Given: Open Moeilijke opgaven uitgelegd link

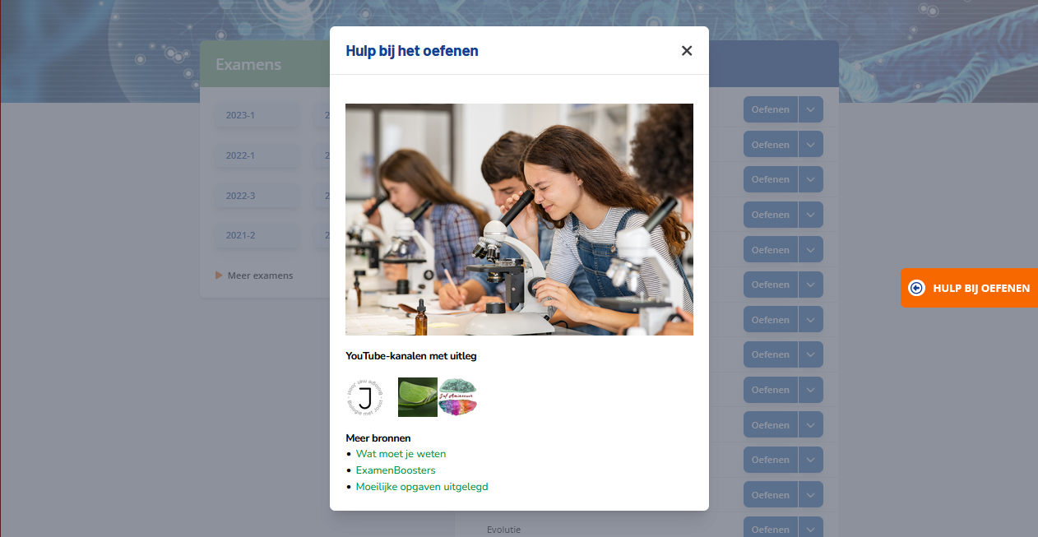Looking at the screenshot, I should (422, 487).
